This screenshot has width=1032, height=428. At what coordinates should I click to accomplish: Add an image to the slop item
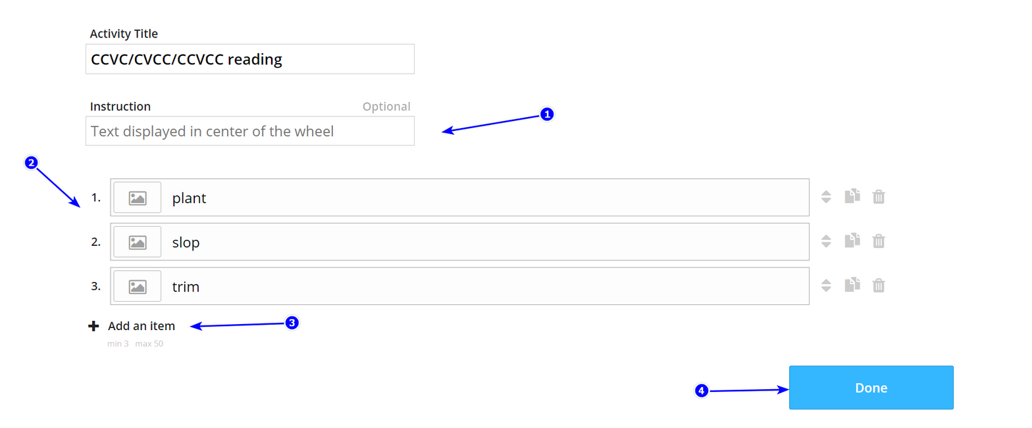point(137,242)
